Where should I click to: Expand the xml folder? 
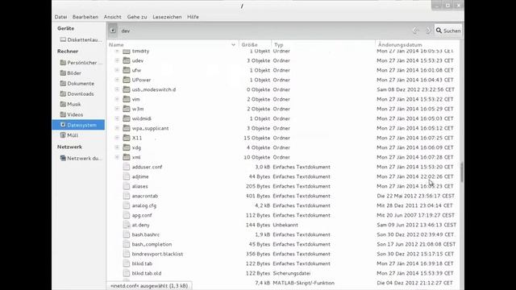click(117, 157)
